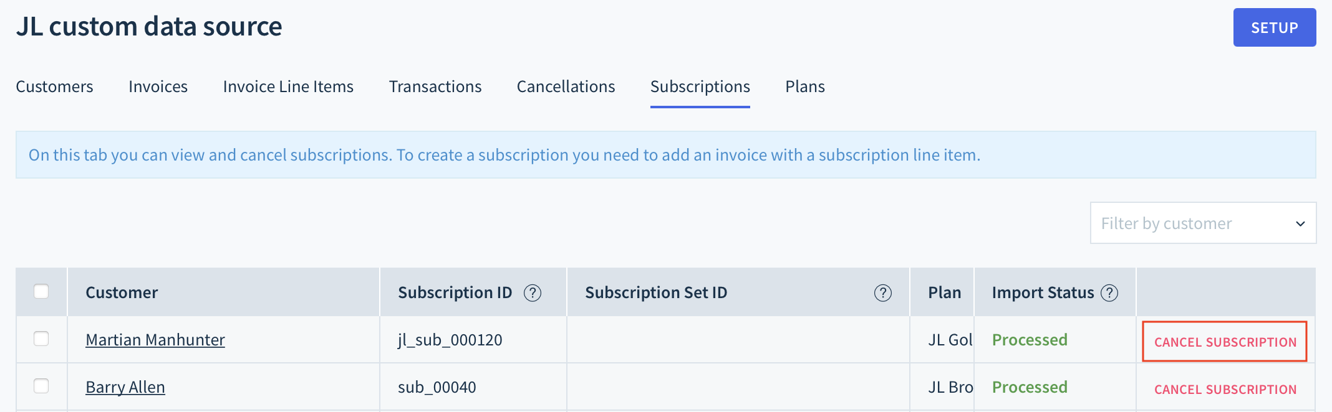Switch to the Customers tab
The height and width of the screenshot is (412, 1332).
(54, 87)
